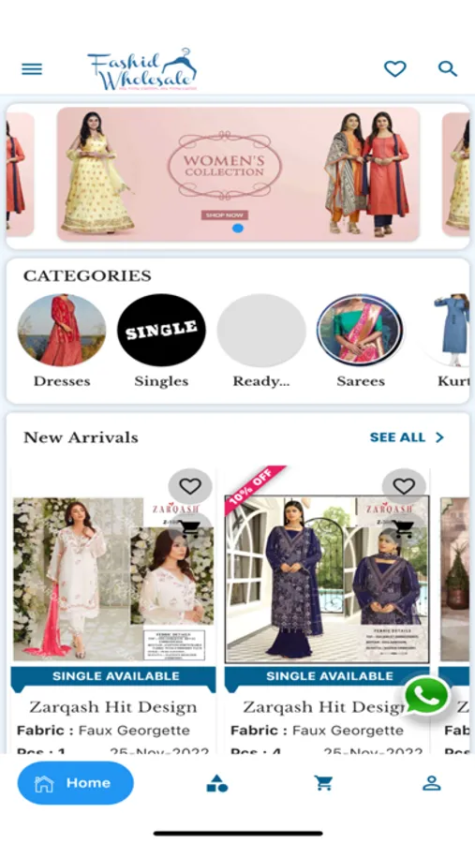The image size is (475, 843).
Task: Open the wishlist heart in header
Action: (394, 68)
